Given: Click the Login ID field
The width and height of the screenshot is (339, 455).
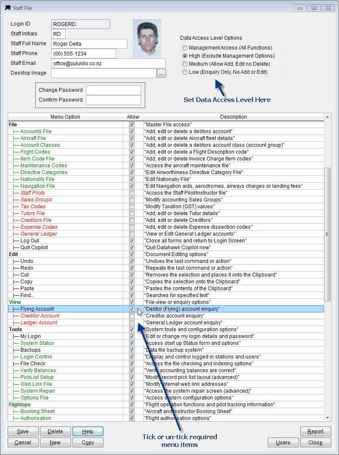Looking at the screenshot, I should tap(80, 24).
